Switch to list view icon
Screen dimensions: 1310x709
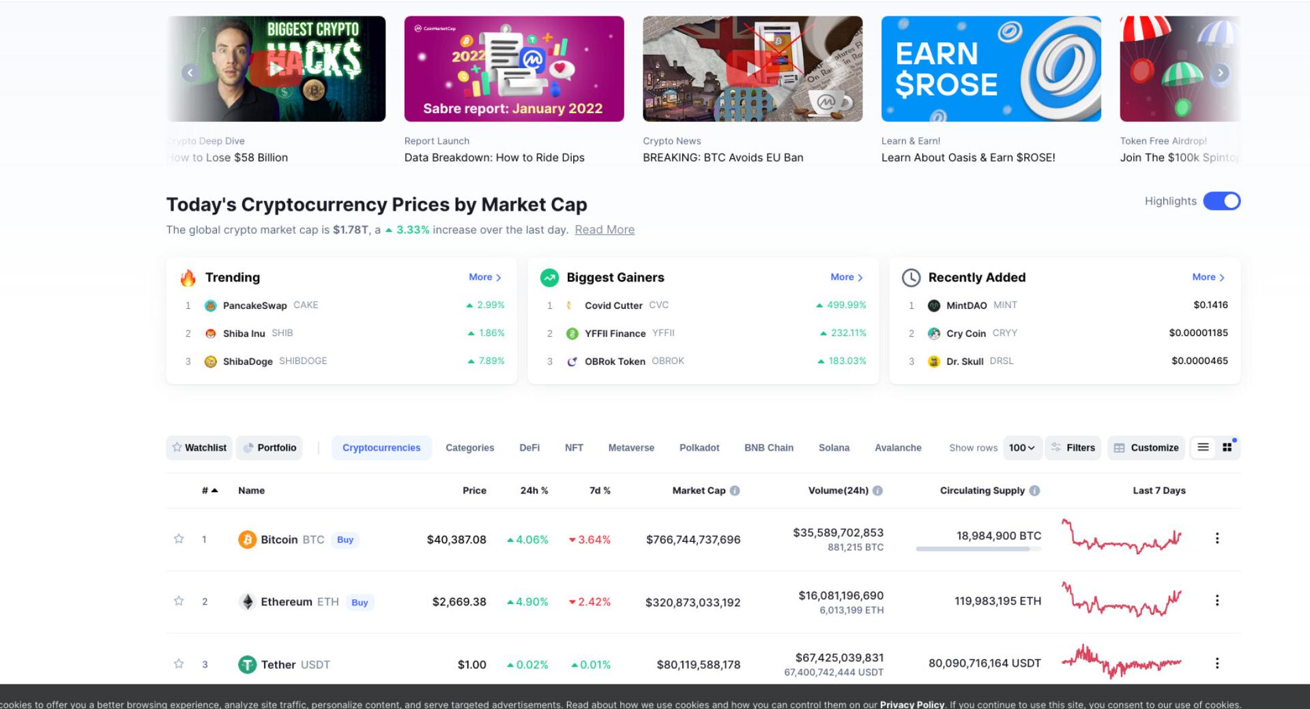1203,447
